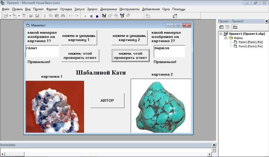Click the Add Form toolbar icon
The image size is (269, 157).
pos(15,16)
